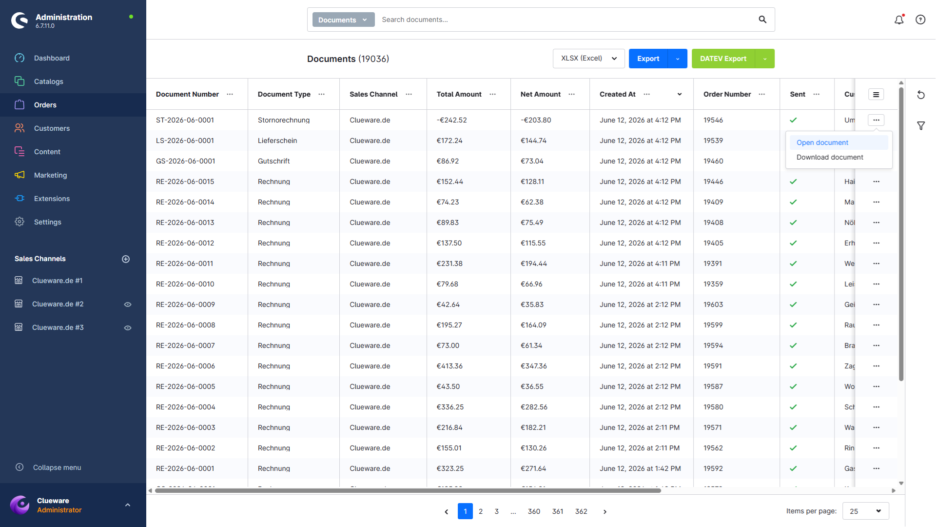The image size is (936, 527).
Task: Click total amount €413.36
Action: coord(449,366)
